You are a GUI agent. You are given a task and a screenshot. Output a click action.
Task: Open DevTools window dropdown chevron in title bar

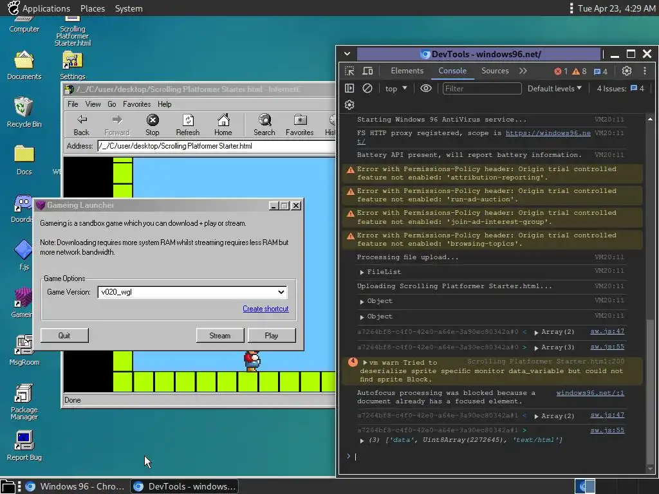[347, 54]
